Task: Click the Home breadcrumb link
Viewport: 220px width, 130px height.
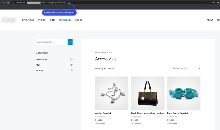Action: point(98,52)
